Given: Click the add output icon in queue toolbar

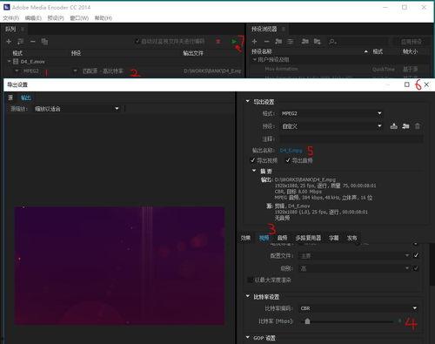Looking at the screenshot, I should click(20, 42).
